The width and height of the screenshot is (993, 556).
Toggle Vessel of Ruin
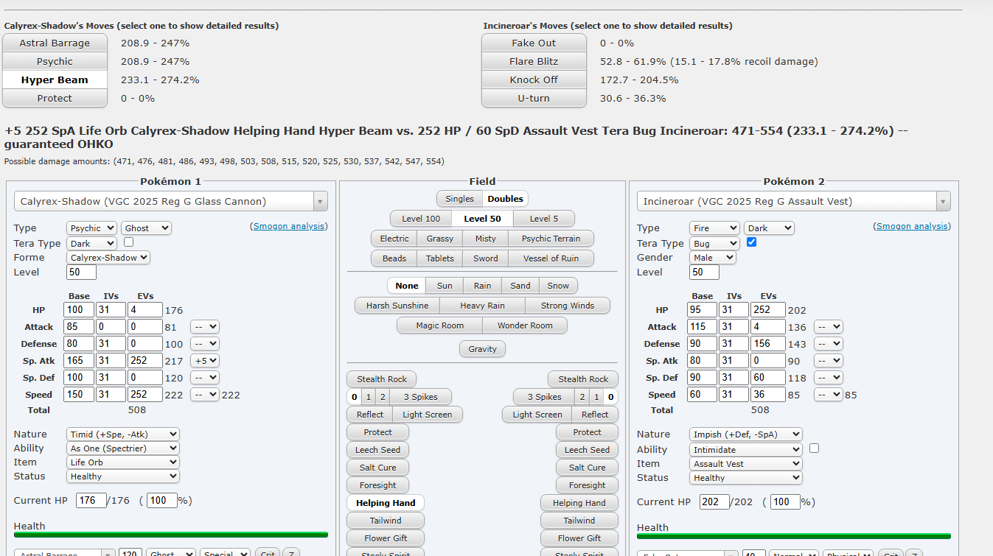(x=551, y=258)
